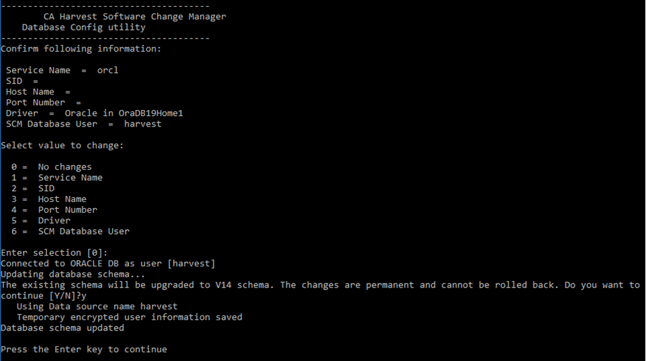Image resolution: width=646 pixels, height=361 pixels.
Task: Click the '1 = Service Name' option
Action: (x=57, y=178)
